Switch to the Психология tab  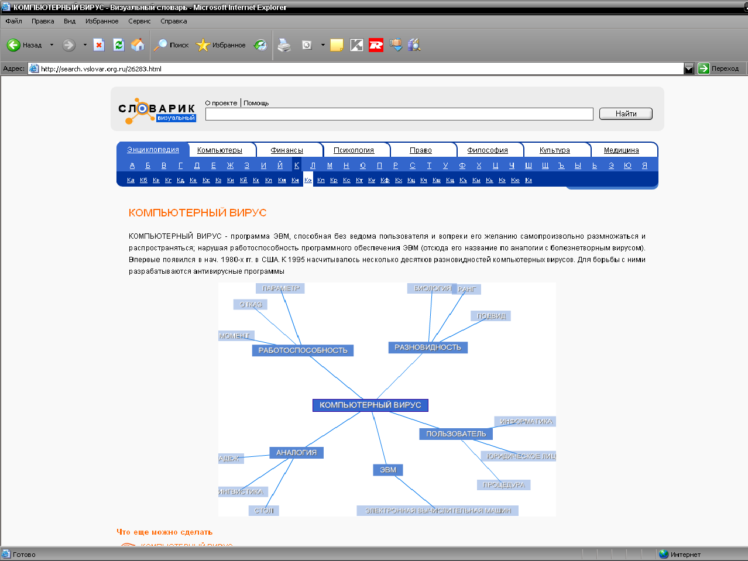(x=354, y=150)
